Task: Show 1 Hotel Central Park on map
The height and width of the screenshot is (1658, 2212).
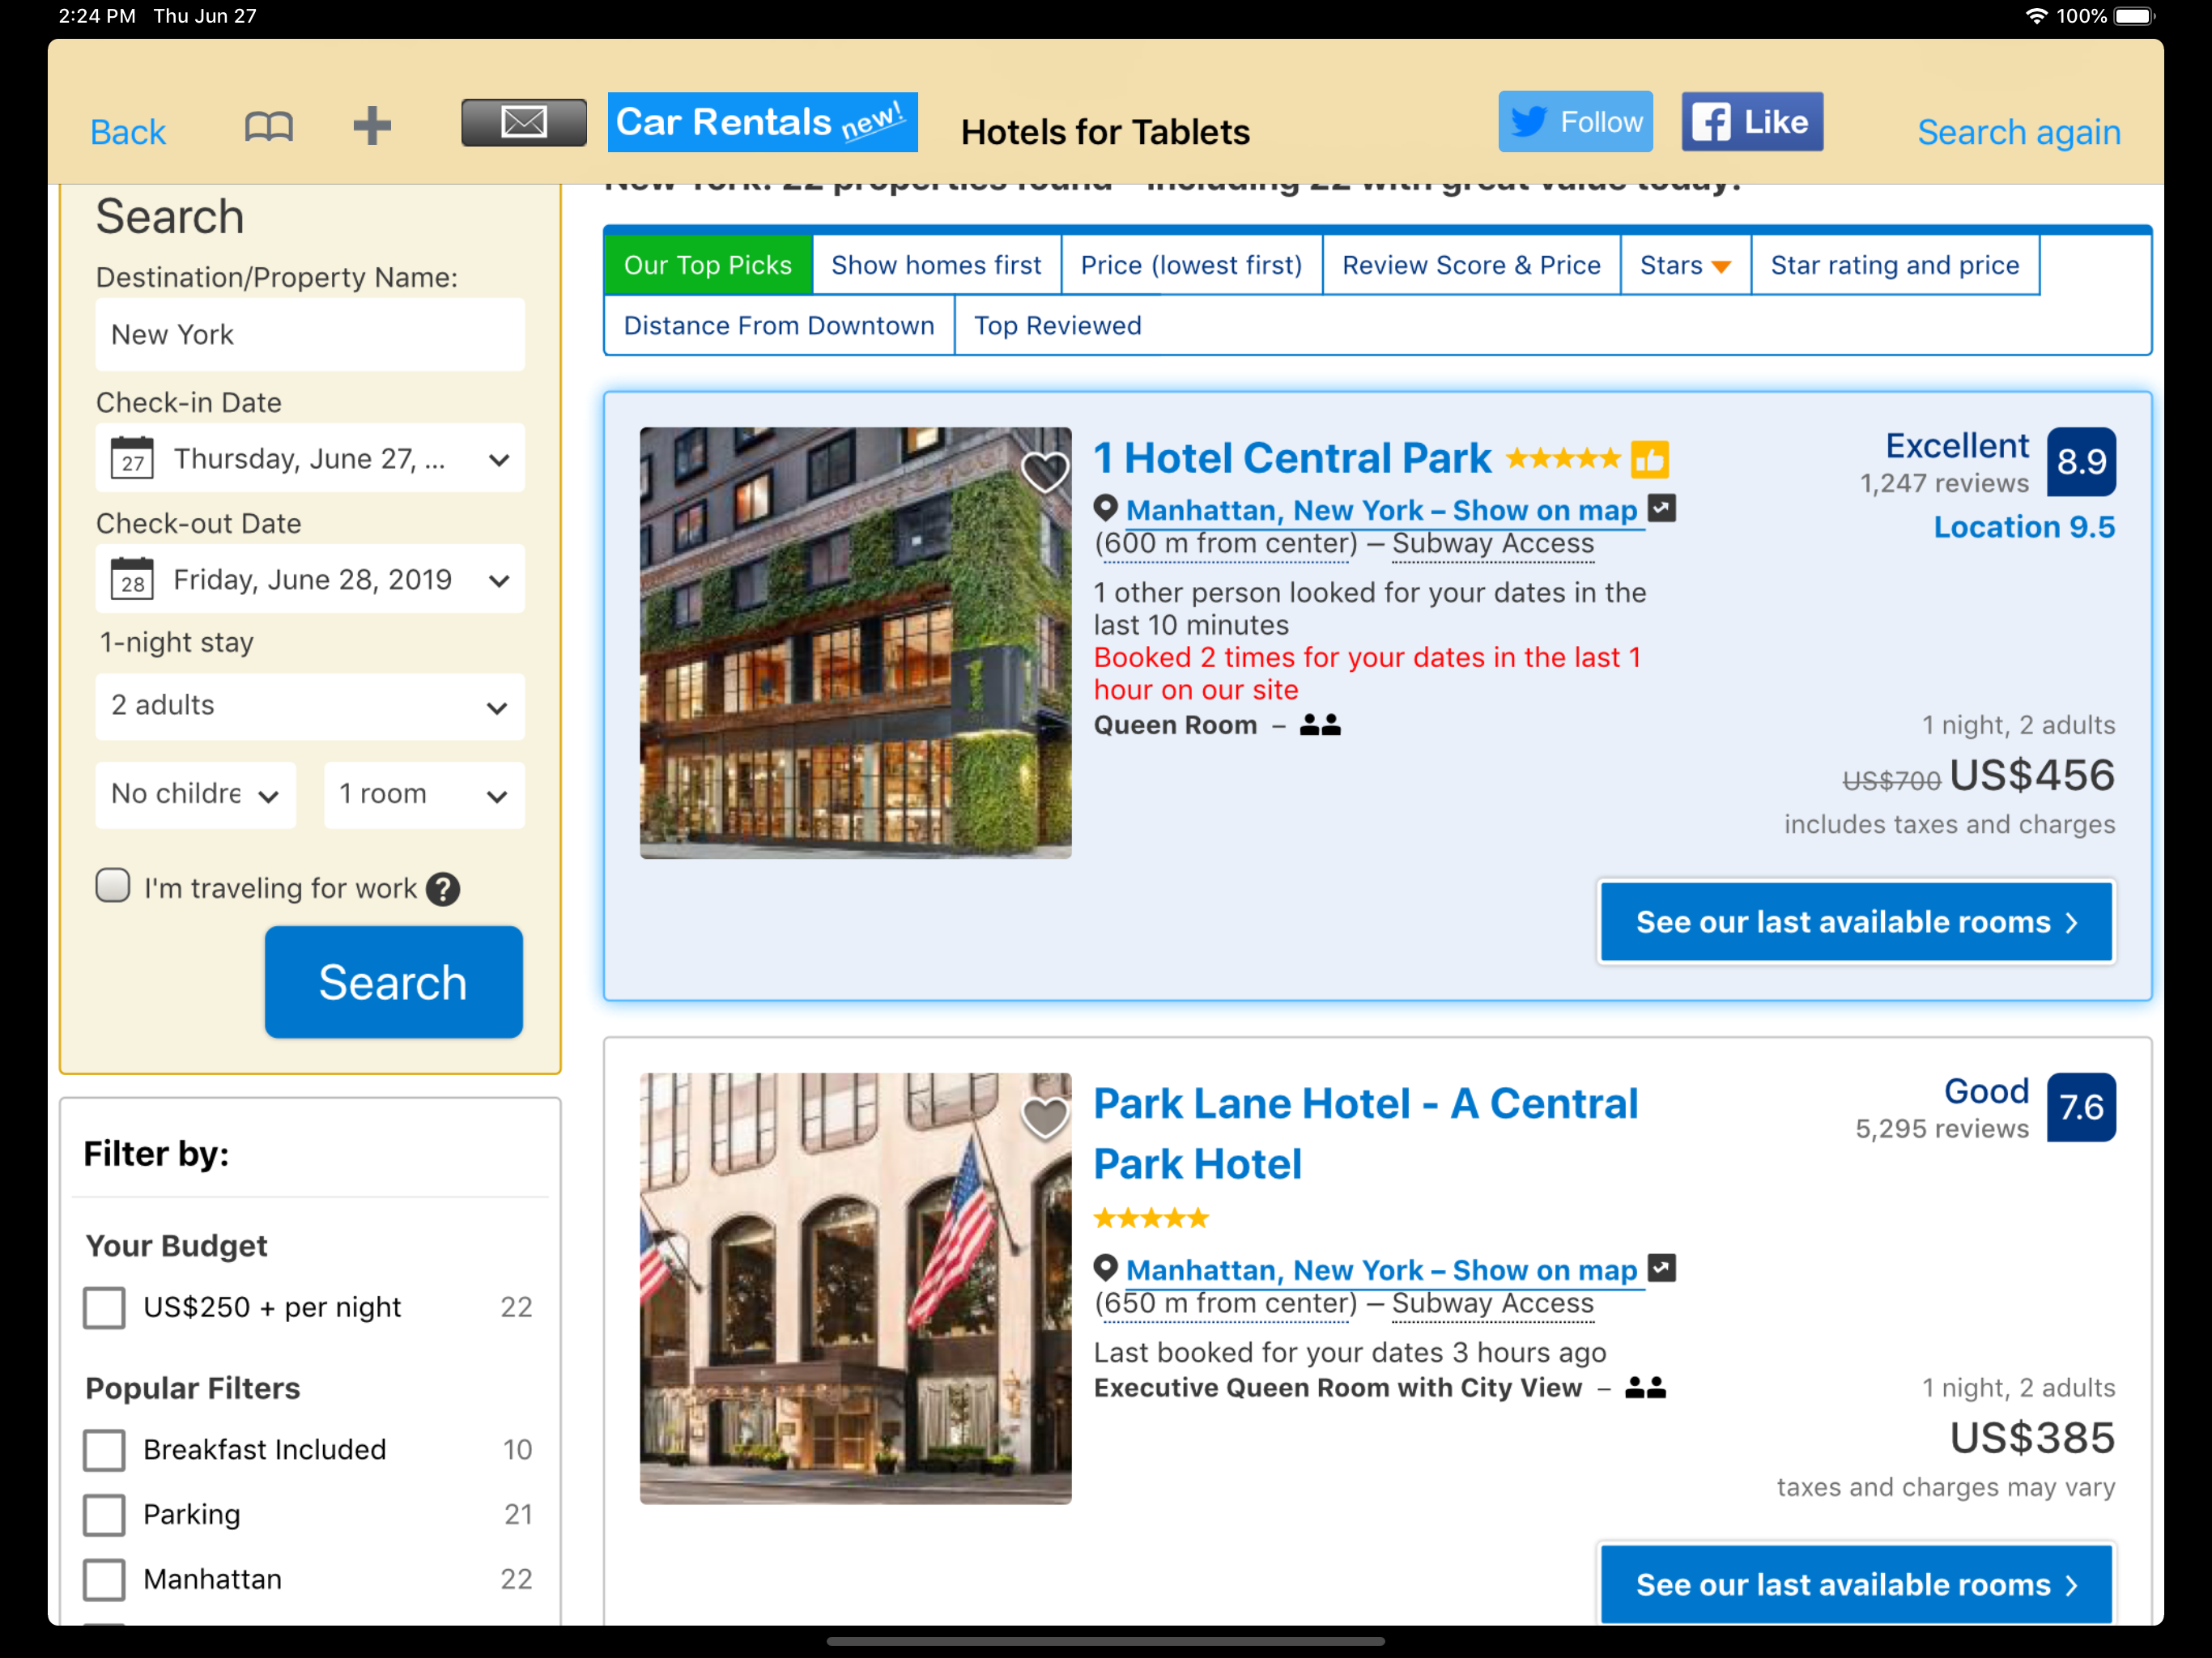Action: [1381, 510]
